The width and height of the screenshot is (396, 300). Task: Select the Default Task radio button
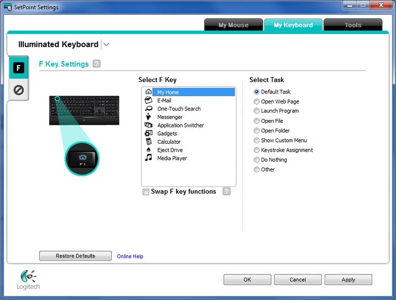(x=257, y=92)
